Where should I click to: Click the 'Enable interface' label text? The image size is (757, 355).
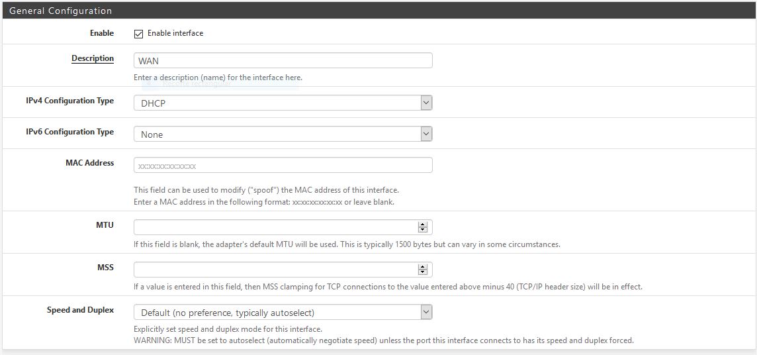[x=175, y=33]
